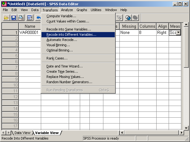Click vertical scrollbar down arrow
Image resolution: width=190 pixels, height=142 pixels.
186,128
